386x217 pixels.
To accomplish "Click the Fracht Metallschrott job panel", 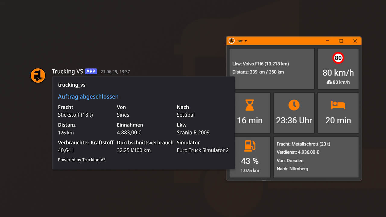I will click(316, 157).
